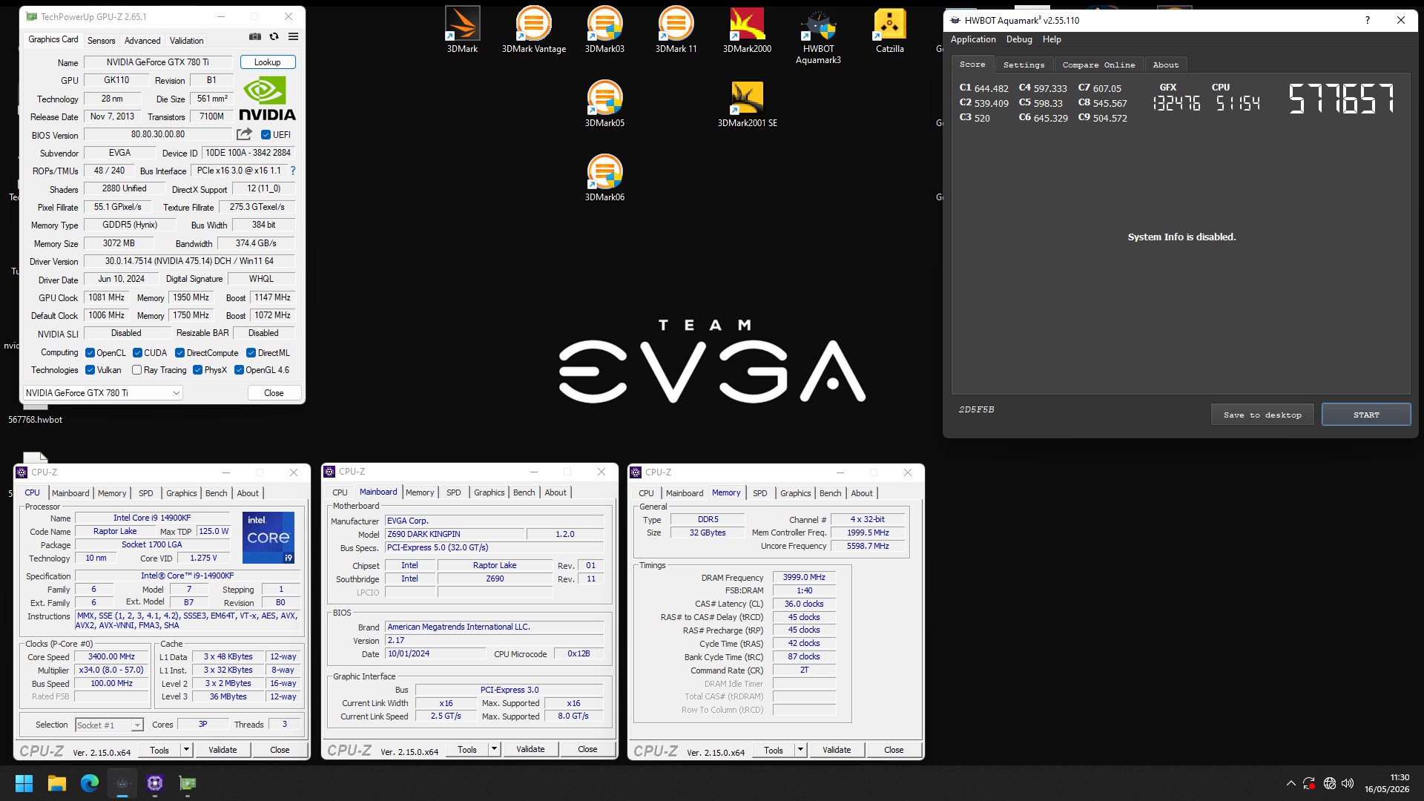Click CPU-Z taskbar icon
The image size is (1424, 801).
(155, 783)
